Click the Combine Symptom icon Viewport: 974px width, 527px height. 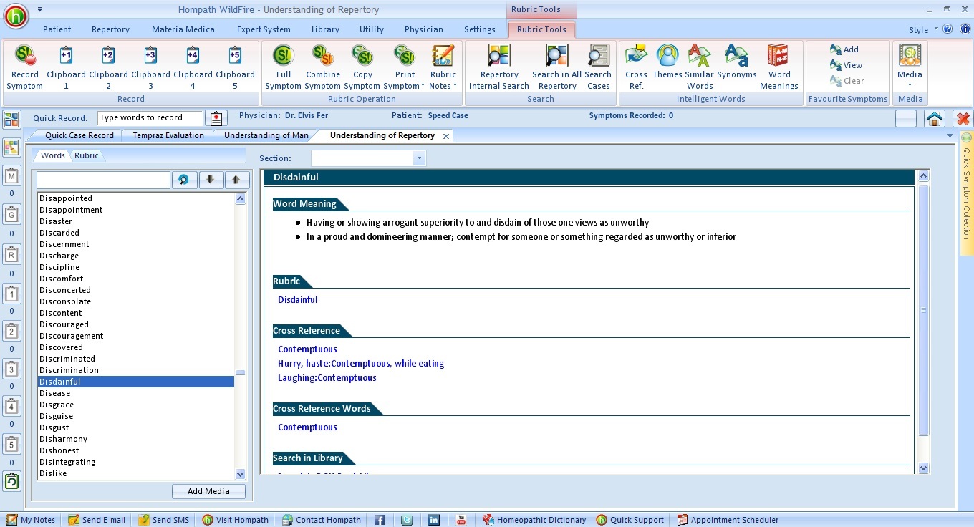[x=323, y=67]
